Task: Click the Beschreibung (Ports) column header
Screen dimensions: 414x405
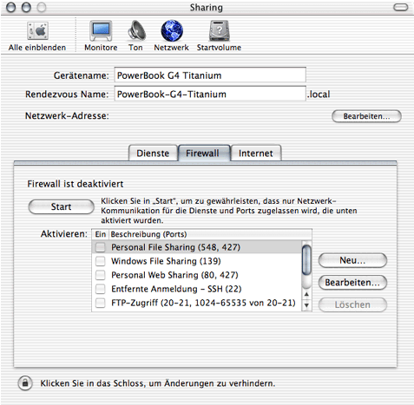Action: coord(210,234)
